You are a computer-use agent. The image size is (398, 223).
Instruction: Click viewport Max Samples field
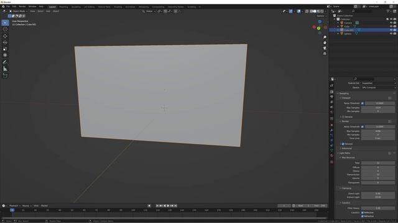[x=378, y=108]
